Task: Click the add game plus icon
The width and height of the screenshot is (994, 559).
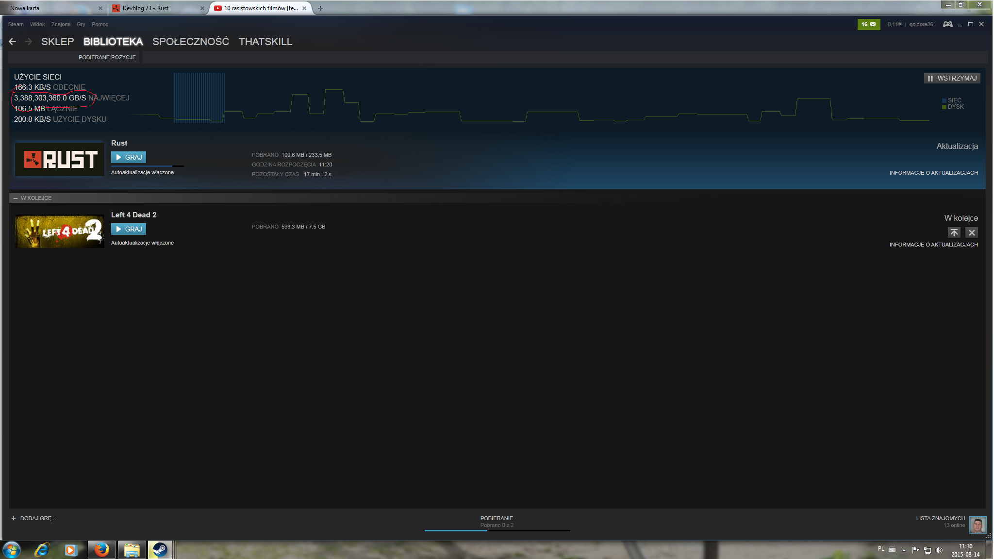Action: click(x=14, y=518)
